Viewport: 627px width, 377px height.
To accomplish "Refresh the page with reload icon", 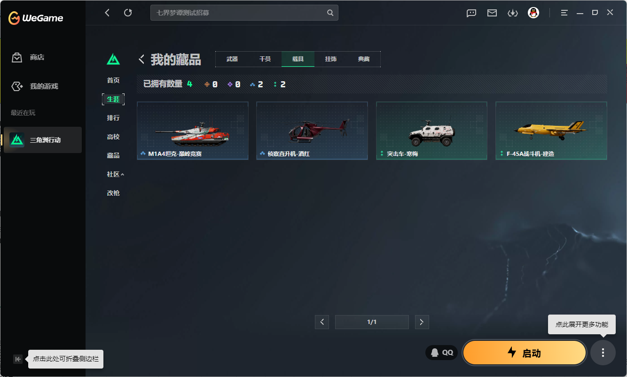I will pyautogui.click(x=128, y=13).
